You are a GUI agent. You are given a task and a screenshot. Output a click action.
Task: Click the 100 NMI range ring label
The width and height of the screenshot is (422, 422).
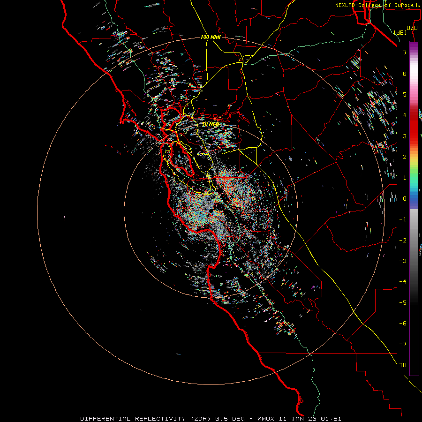(x=211, y=37)
